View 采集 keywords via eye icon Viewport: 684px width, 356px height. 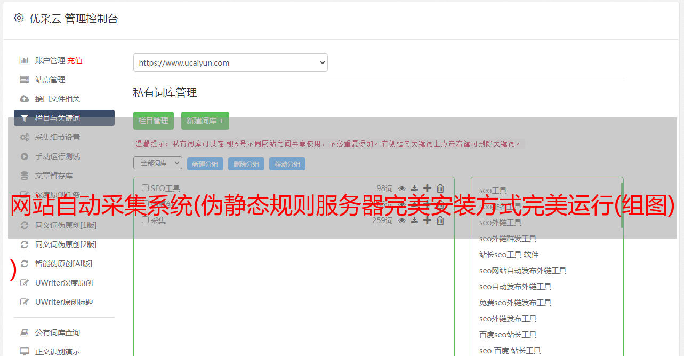(402, 220)
